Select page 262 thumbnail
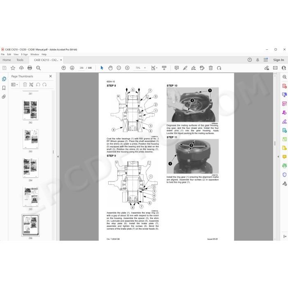288x288 pixels. (30, 110)
